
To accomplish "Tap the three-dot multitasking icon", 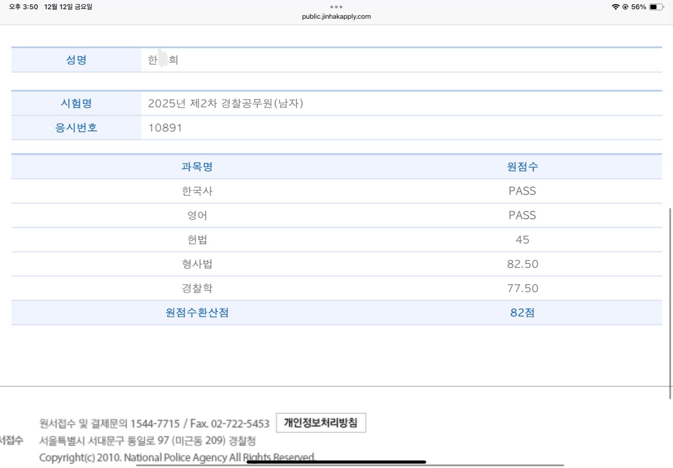I will click(x=336, y=7).
